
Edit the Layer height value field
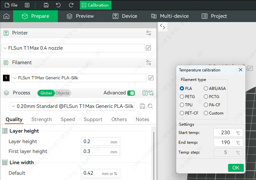[101, 141]
